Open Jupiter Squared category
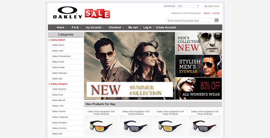The height and width of the screenshot is (138, 270). [59, 89]
